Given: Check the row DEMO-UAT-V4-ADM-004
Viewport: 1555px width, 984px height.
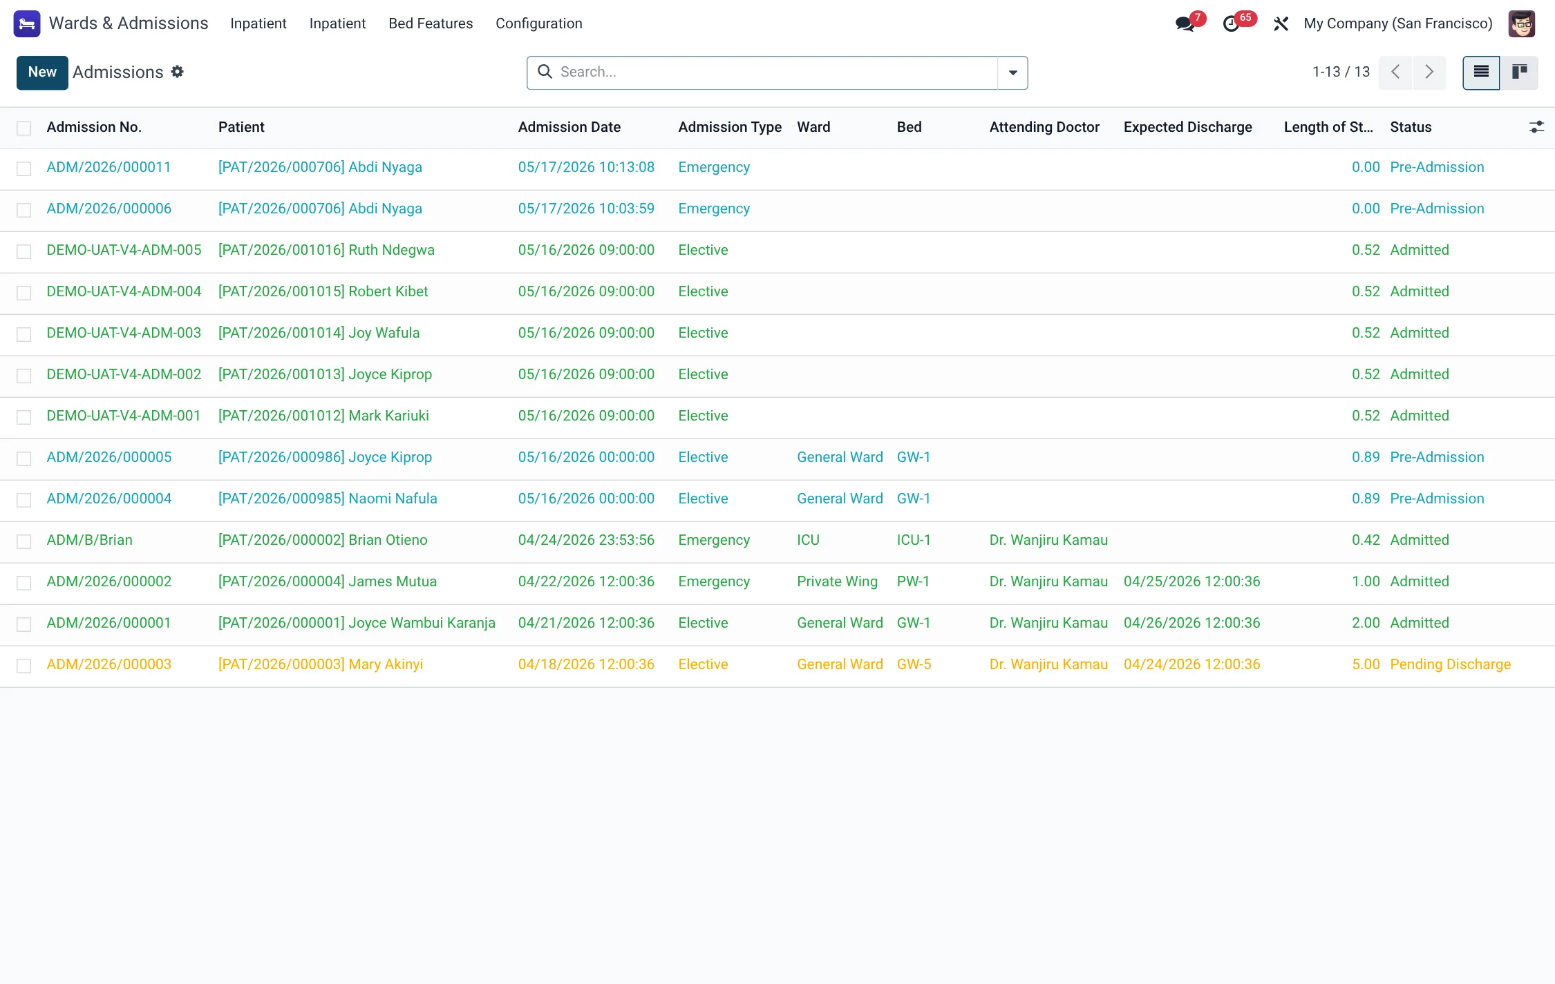Looking at the screenshot, I should [x=24, y=293].
